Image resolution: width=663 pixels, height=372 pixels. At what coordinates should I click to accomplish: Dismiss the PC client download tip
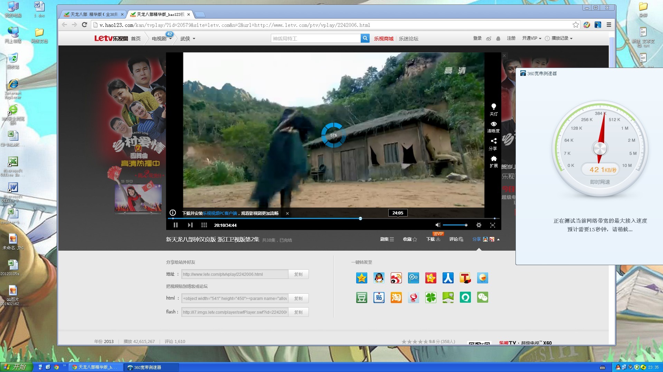click(287, 213)
